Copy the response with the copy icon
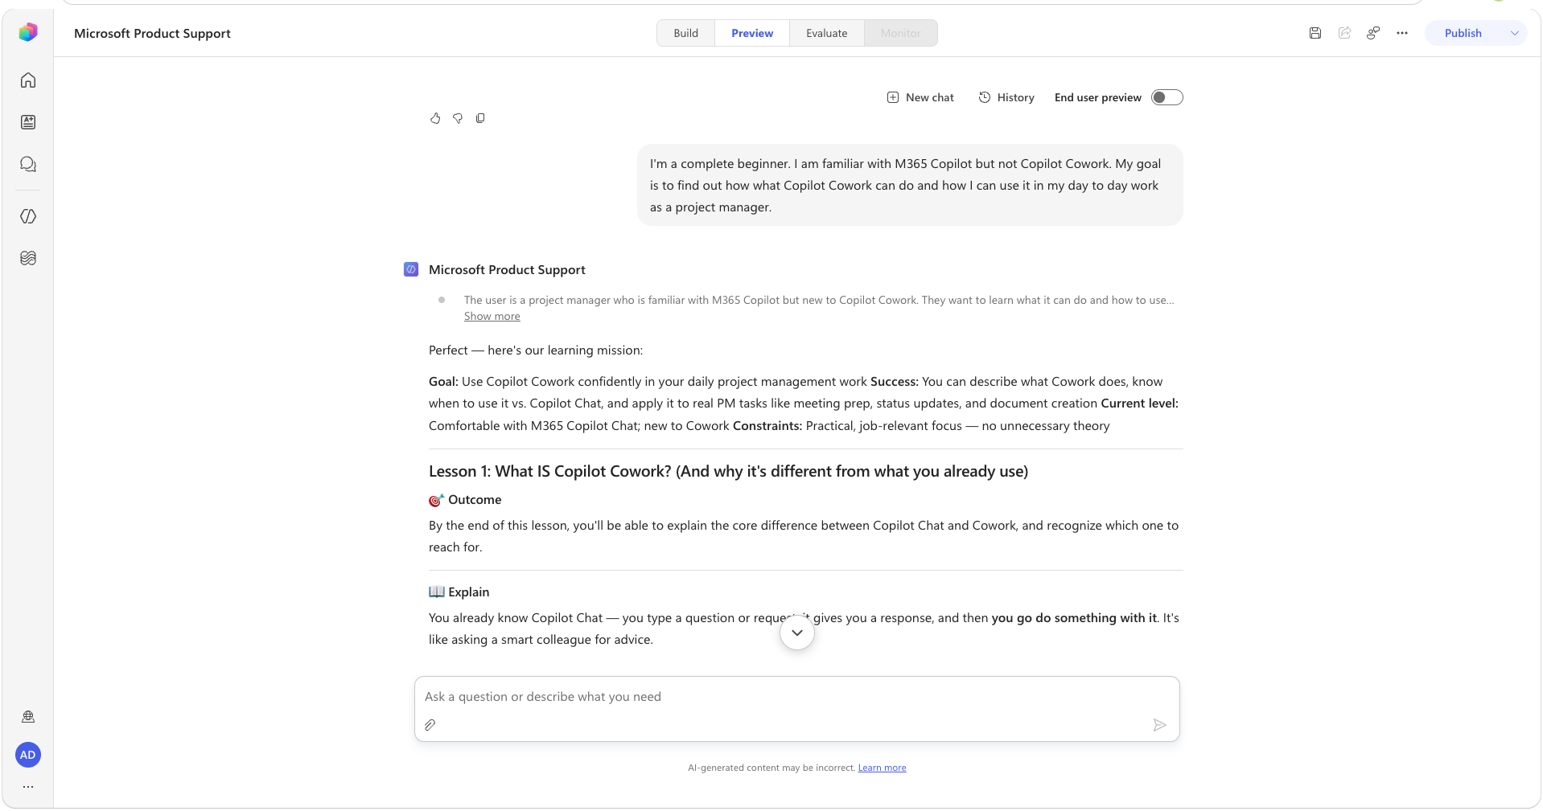 point(480,118)
